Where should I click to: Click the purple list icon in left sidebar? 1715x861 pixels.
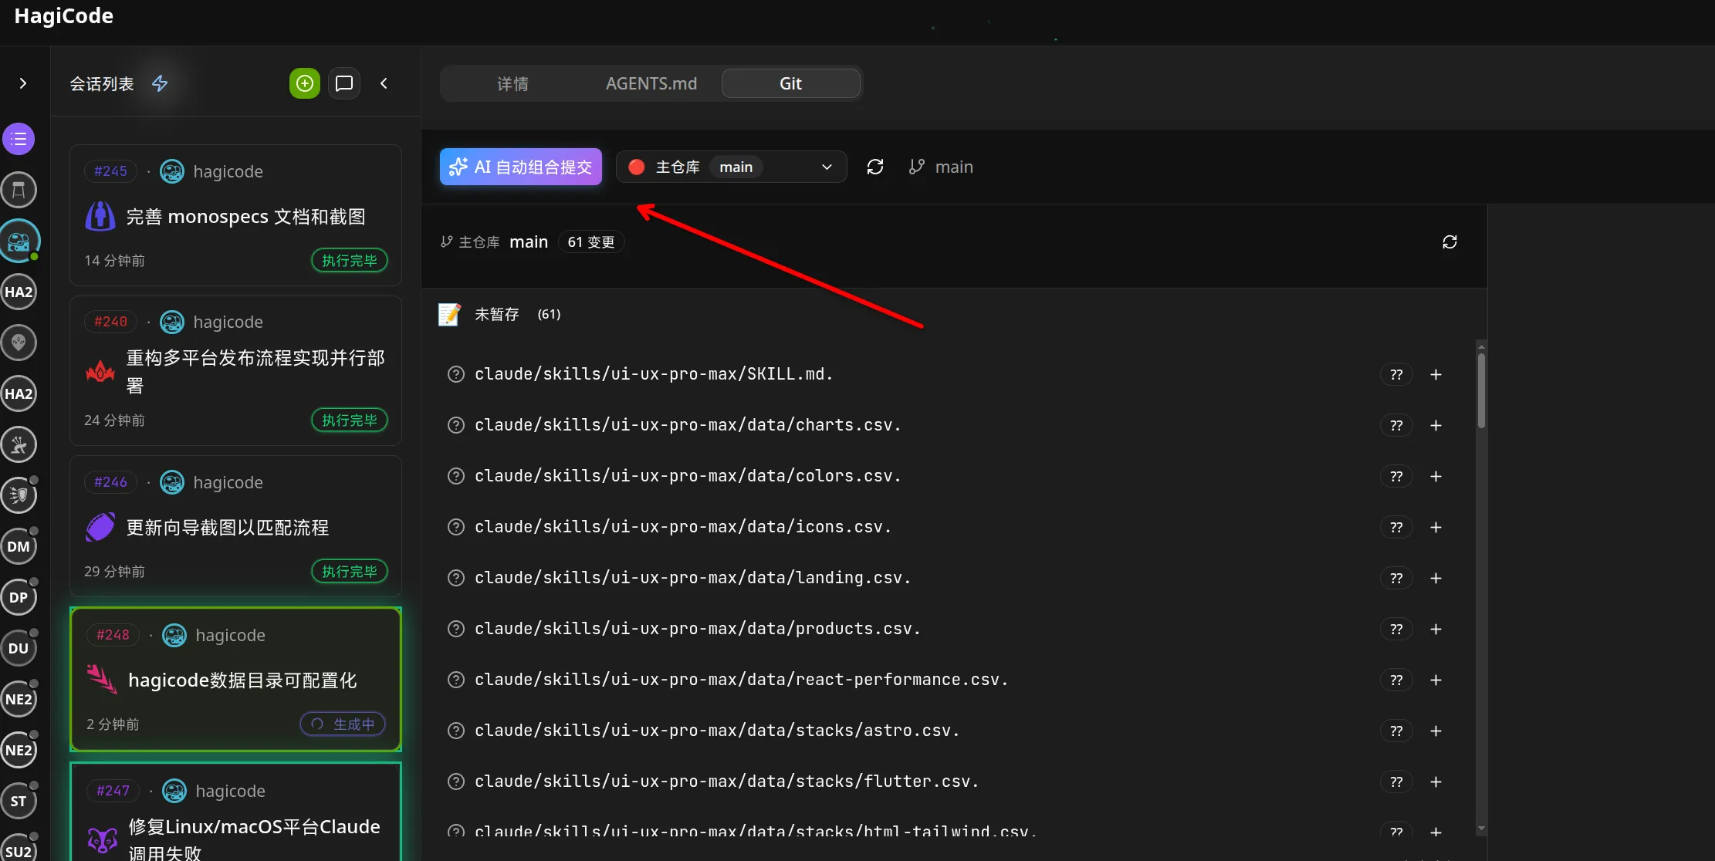click(x=19, y=140)
